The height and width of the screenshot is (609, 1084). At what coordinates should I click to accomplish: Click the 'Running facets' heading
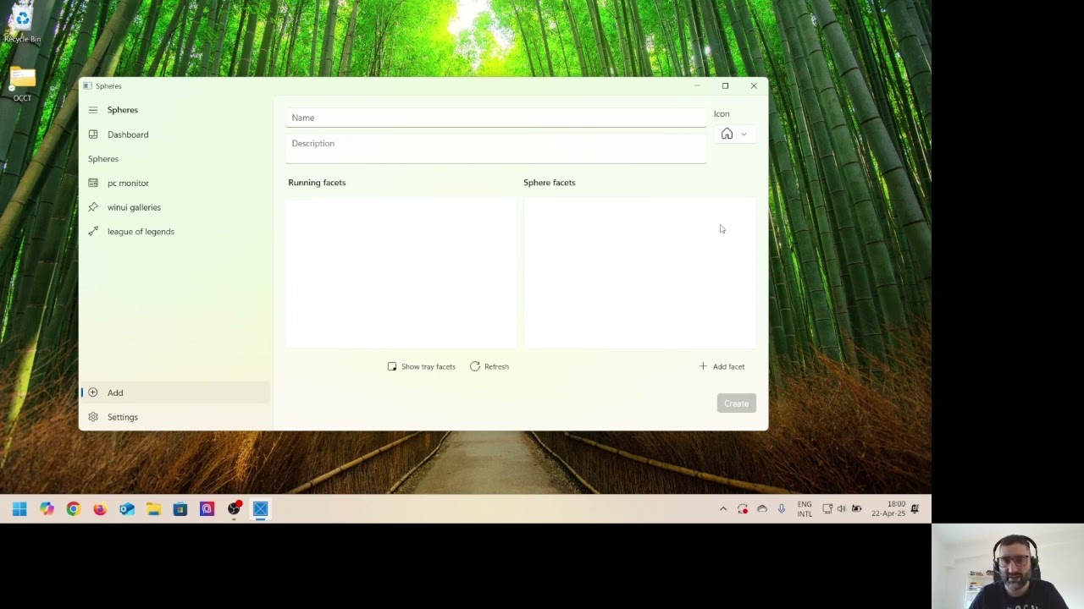click(317, 183)
